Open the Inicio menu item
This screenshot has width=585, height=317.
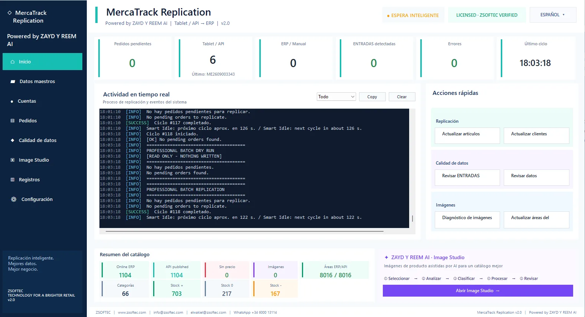point(42,62)
